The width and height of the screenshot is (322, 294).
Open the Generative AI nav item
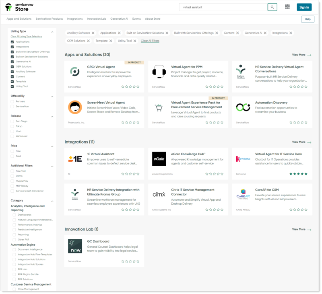119,19
